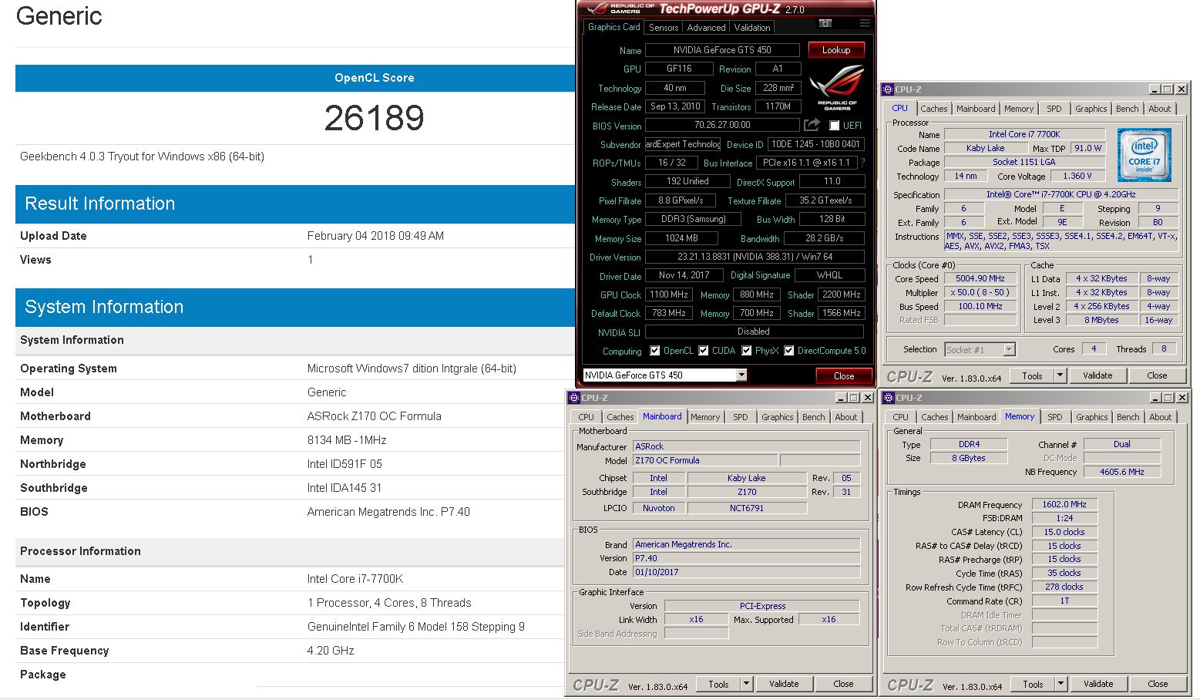Click the BIOS Date value 01/10/2017

pyautogui.click(x=746, y=572)
